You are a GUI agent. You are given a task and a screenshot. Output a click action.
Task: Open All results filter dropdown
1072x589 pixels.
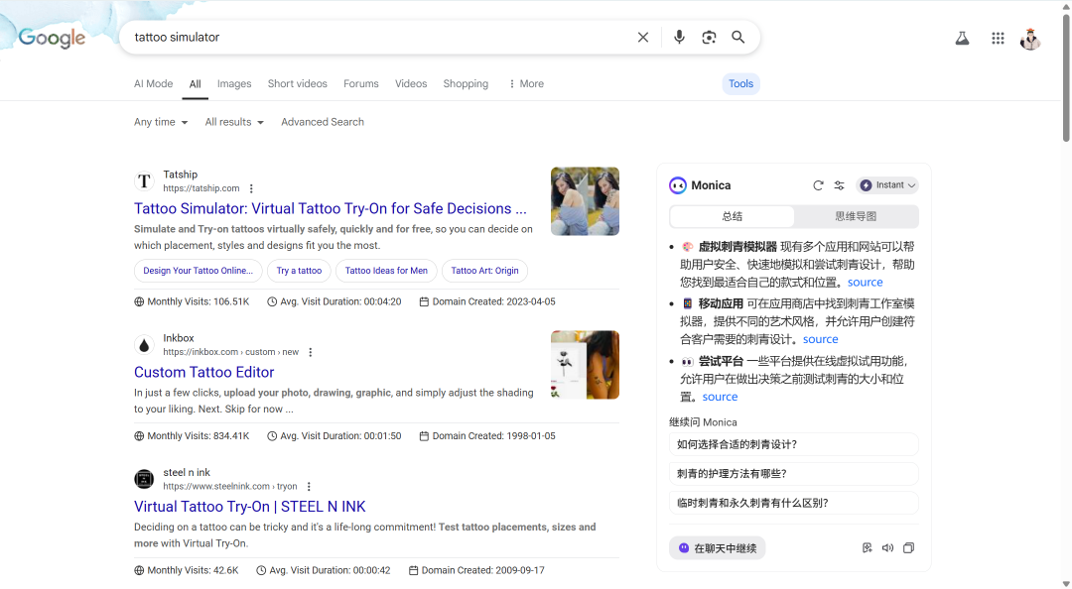(234, 122)
